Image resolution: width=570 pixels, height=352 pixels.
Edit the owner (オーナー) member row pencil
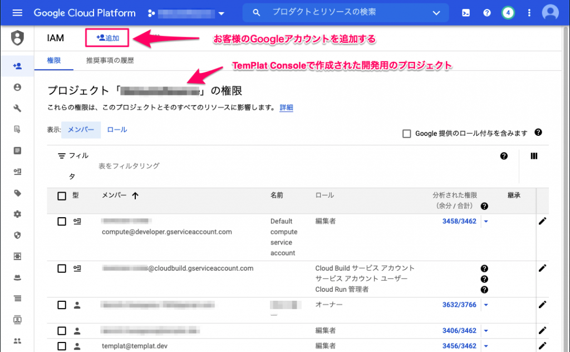(542, 305)
